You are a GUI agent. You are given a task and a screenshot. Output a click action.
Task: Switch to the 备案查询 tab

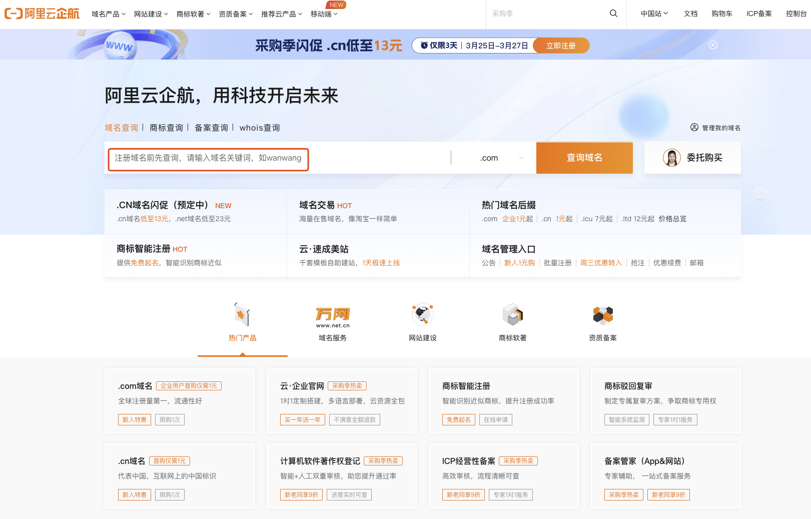[211, 128]
